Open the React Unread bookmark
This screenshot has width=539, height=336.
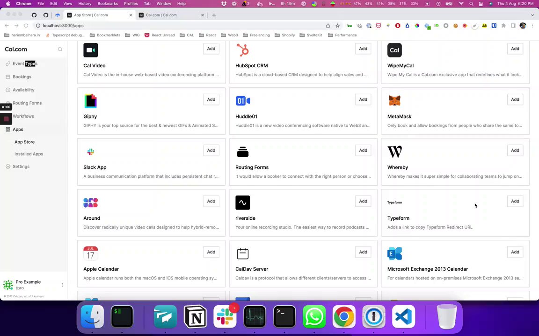[x=160, y=35]
